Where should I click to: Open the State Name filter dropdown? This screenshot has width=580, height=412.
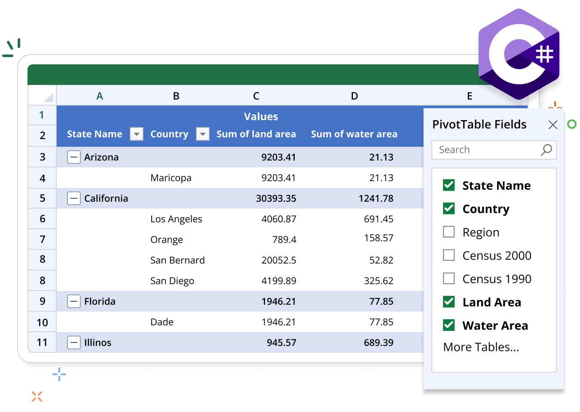pos(136,134)
